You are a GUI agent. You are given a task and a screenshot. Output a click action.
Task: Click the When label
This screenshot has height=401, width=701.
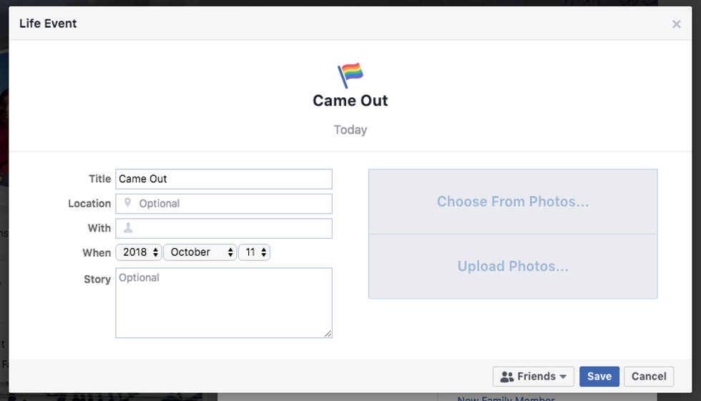97,252
